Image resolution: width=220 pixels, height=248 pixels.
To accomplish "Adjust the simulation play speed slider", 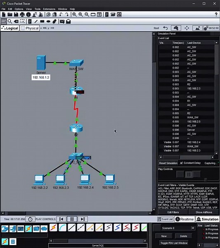I will pyautogui.click(x=206, y=180).
